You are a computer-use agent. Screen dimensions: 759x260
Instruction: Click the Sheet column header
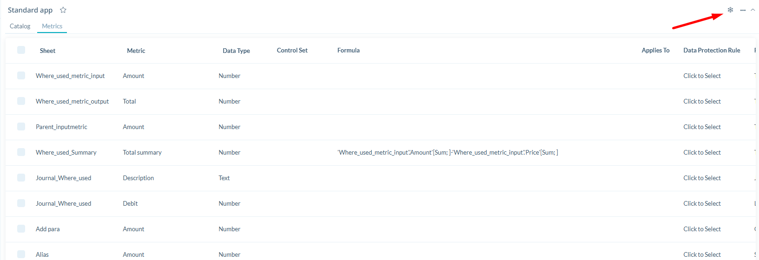tap(47, 51)
